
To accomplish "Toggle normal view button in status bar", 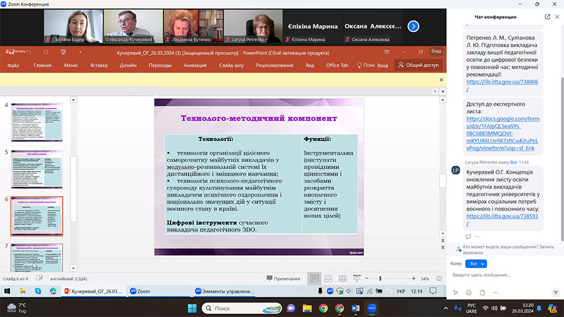I will tap(315, 278).
